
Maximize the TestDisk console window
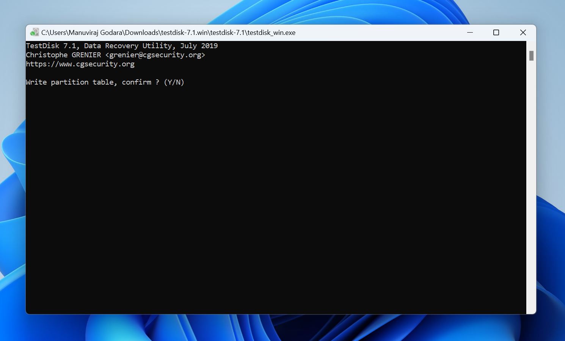click(x=496, y=32)
